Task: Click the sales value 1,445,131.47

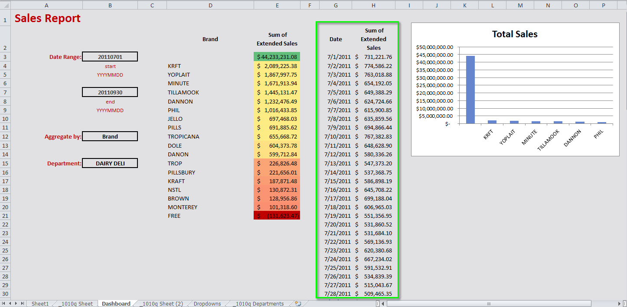Action: (277, 92)
